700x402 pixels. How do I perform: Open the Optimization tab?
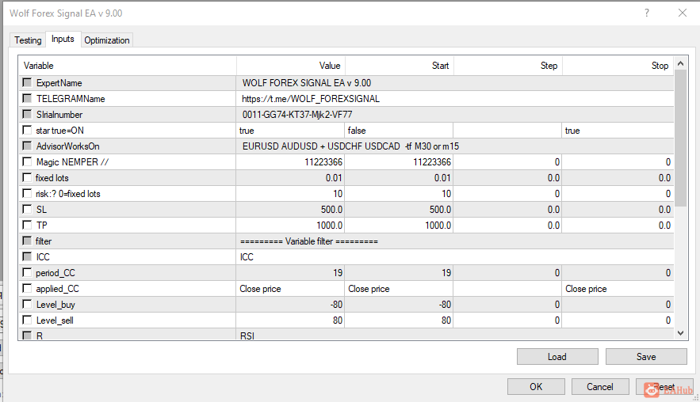(107, 40)
